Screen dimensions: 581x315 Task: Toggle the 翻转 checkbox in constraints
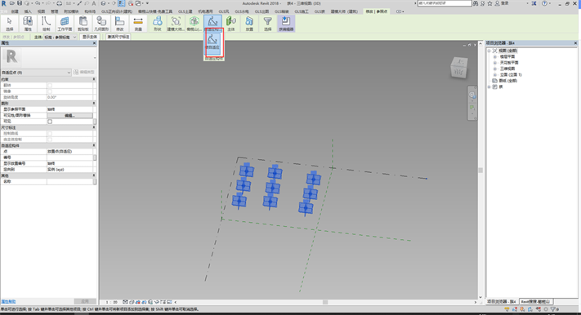pos(50,85)
